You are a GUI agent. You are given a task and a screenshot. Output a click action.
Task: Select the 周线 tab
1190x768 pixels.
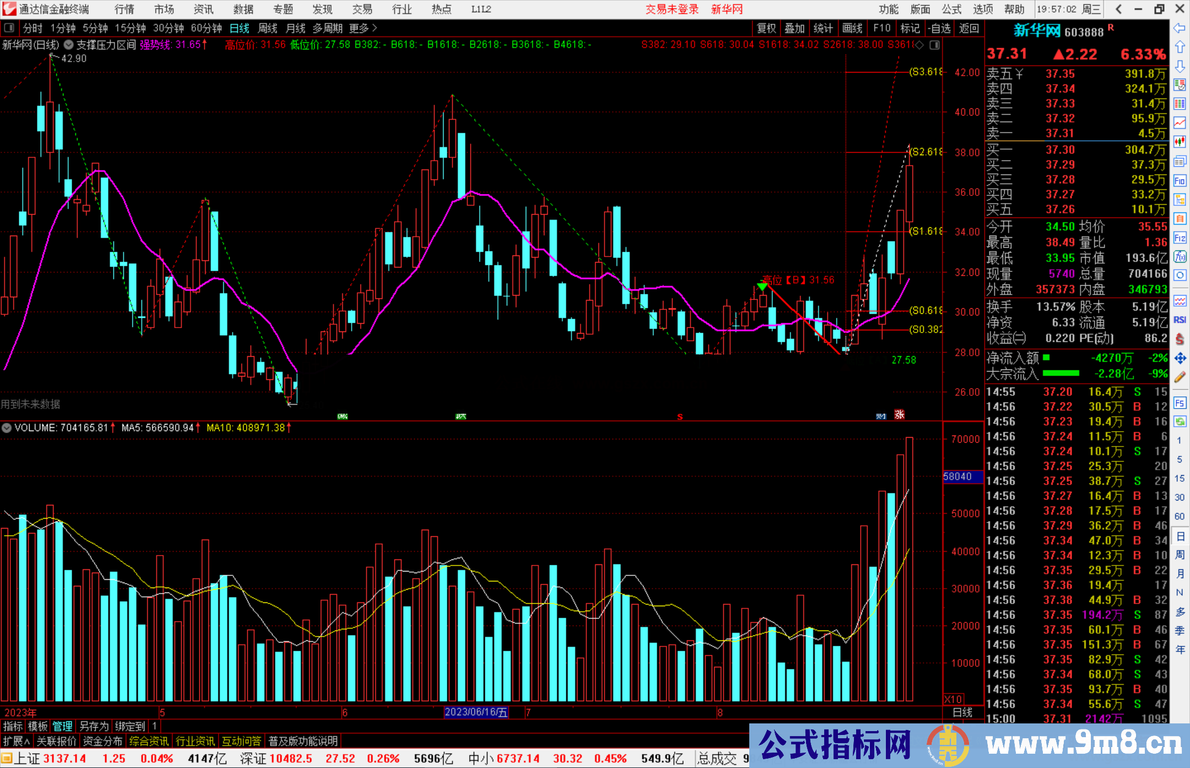(268, 28)
